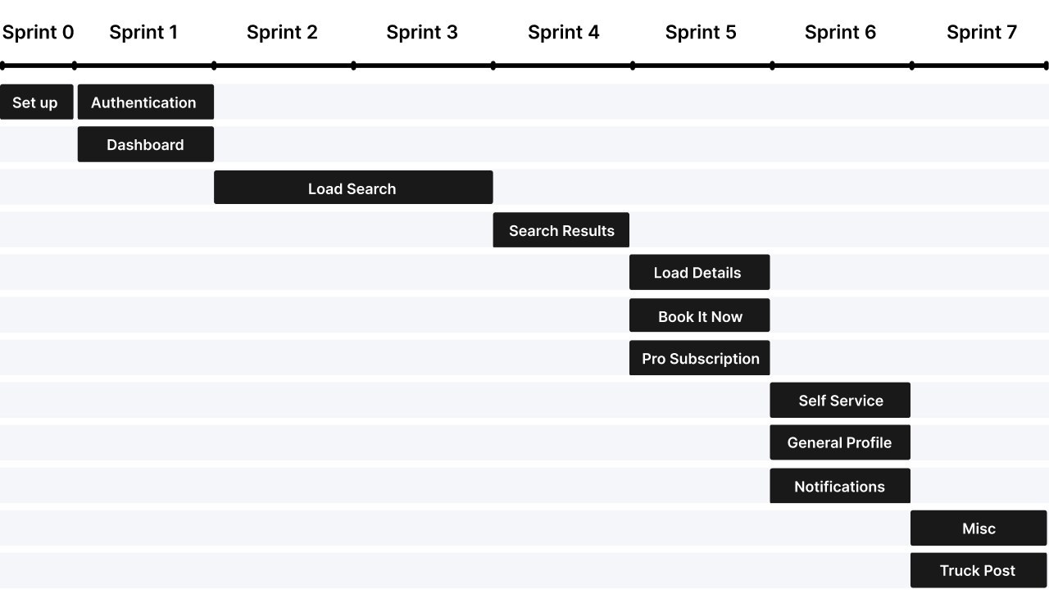Click the Sprint 0 timeline label
Image resolution: width=1049 pixels, height=612 pixels.
pos(38,33)
